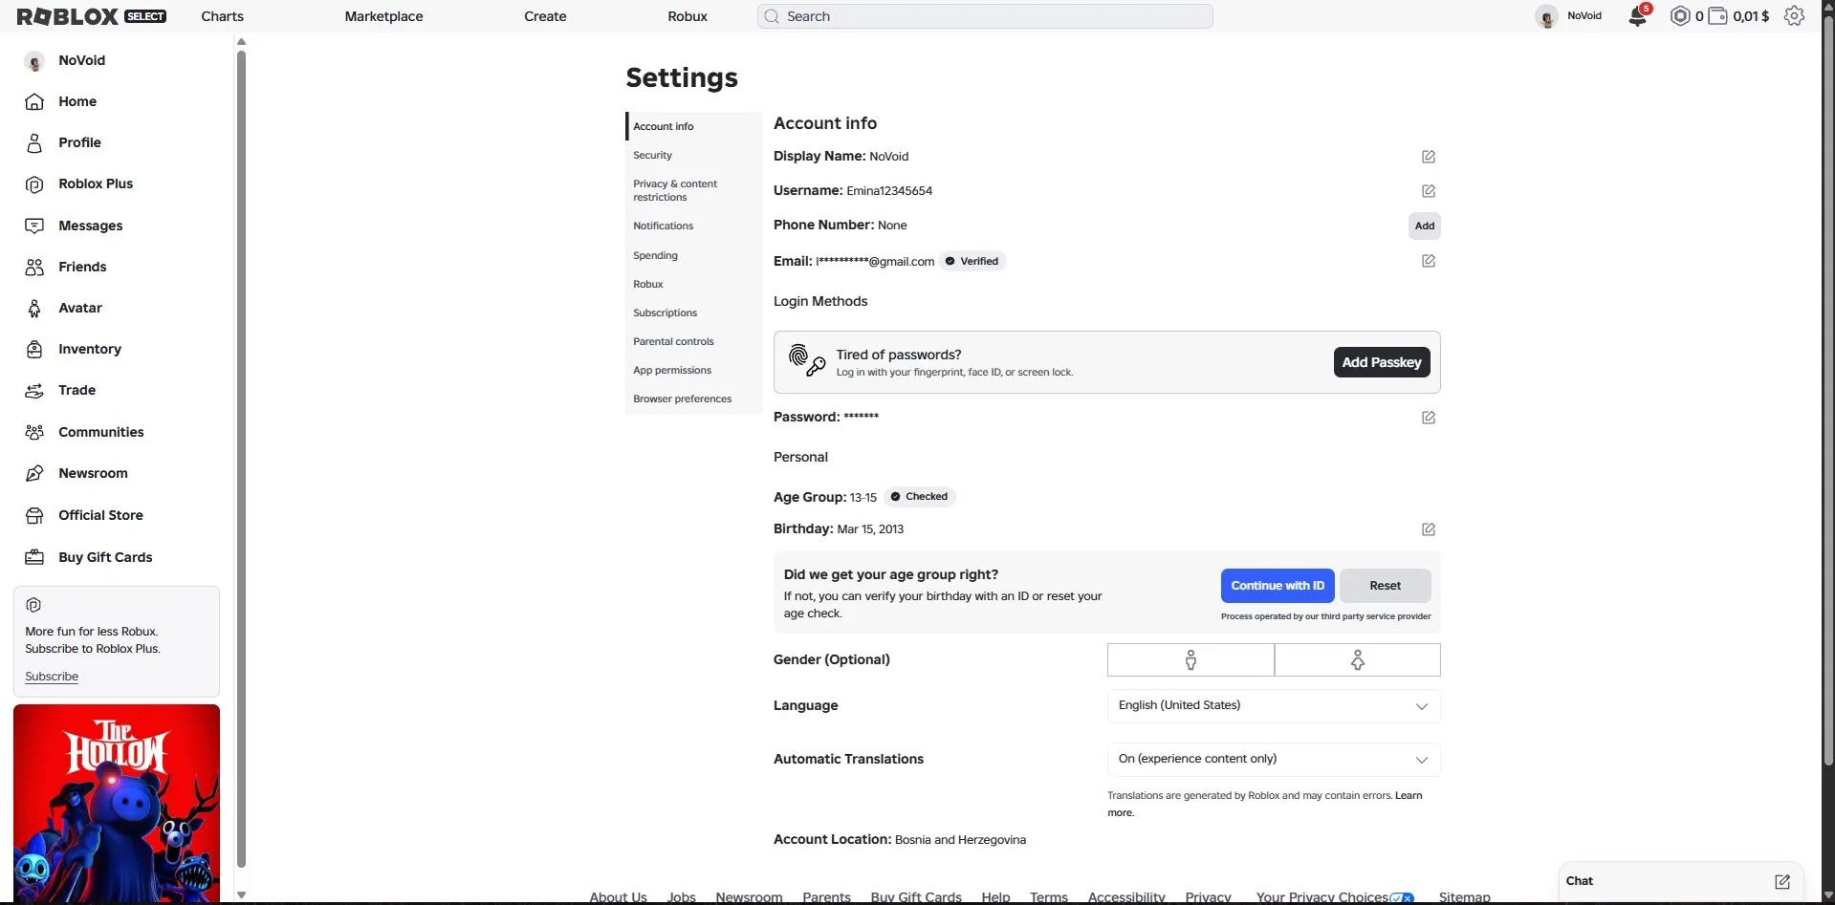Click the Home icon in sidebar
This screenshot has height=905, width=1835.
pos(34,101)
